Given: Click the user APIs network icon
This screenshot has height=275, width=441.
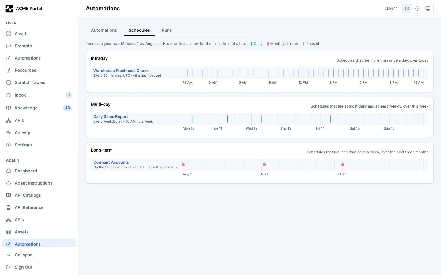Looking at the screenshot, I should (x=9, y=120).
